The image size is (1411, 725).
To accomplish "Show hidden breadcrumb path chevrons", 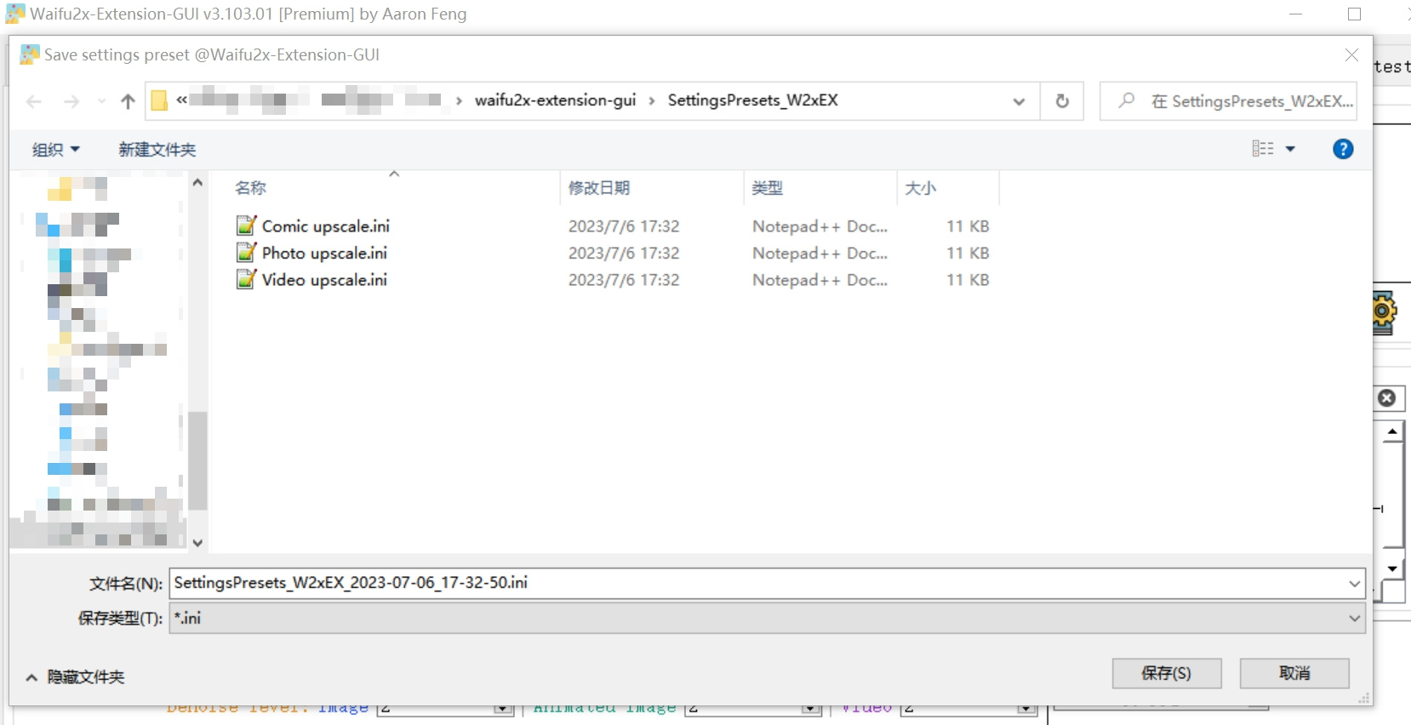I will pyautogui.click(x=181, y=100).
